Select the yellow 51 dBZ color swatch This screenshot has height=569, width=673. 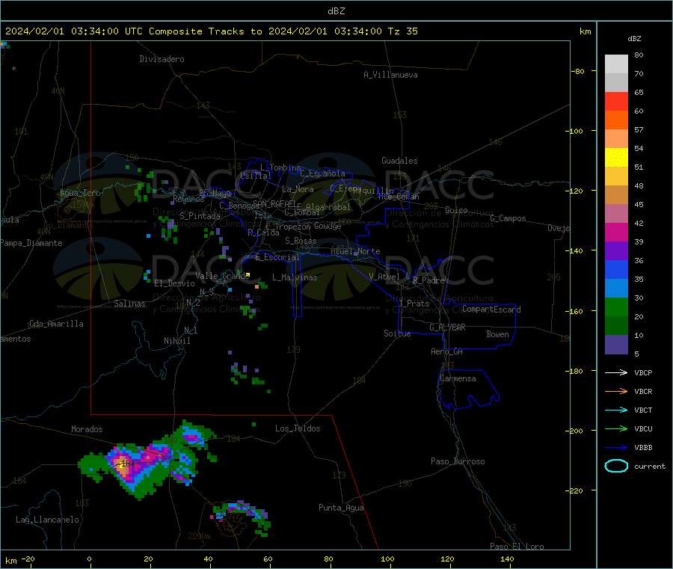point(616,158)
